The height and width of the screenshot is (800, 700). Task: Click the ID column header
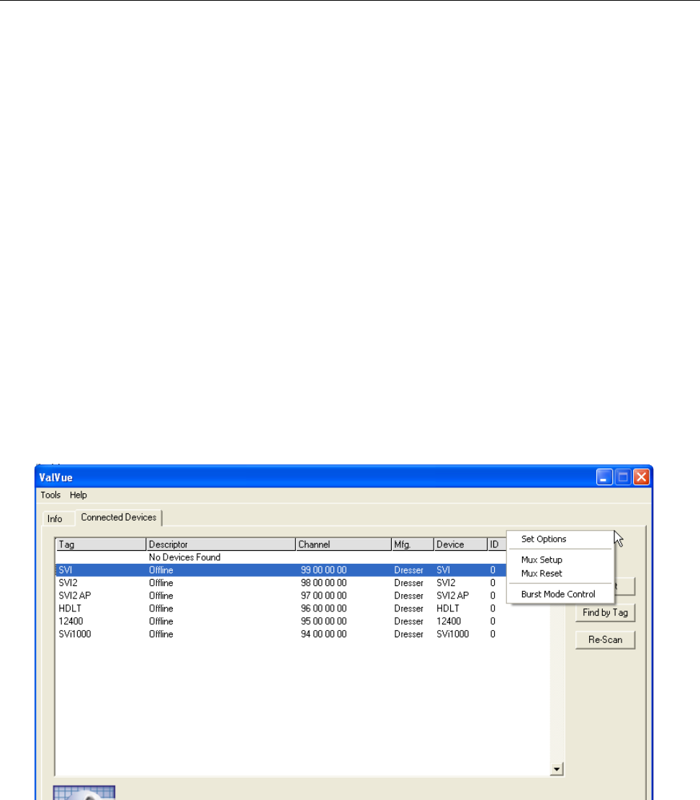pos(497,544)
